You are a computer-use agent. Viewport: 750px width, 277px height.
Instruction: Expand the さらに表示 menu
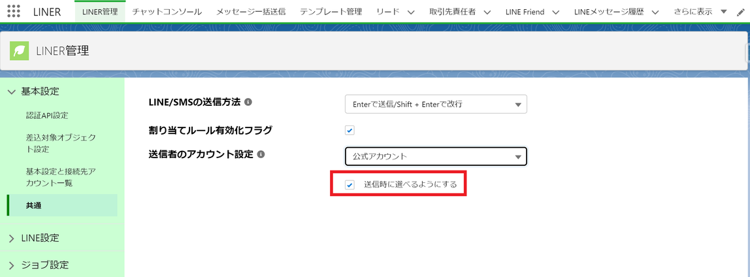[699, 12]
